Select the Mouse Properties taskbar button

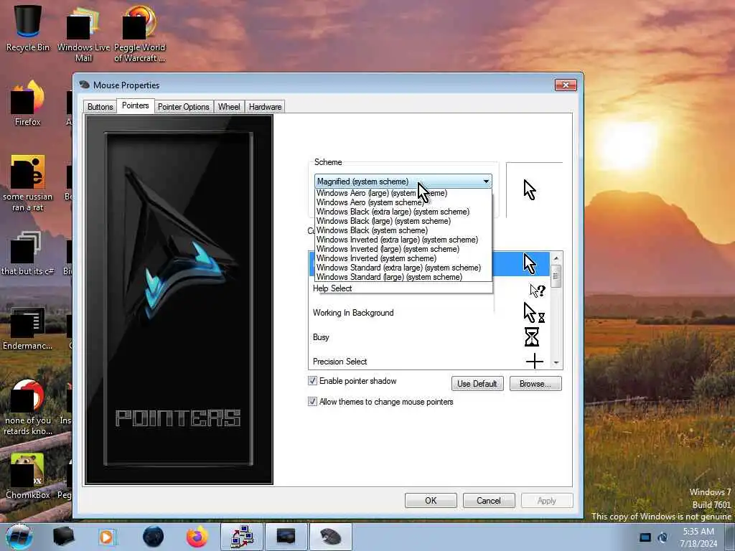click(330, 537)
